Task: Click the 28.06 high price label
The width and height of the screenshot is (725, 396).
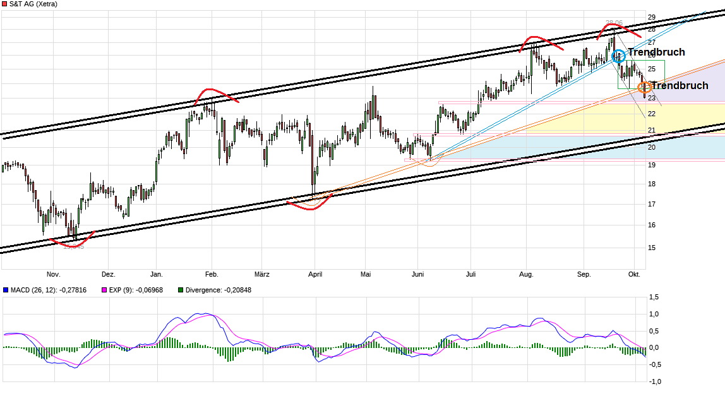Action: tap(614, 21)
